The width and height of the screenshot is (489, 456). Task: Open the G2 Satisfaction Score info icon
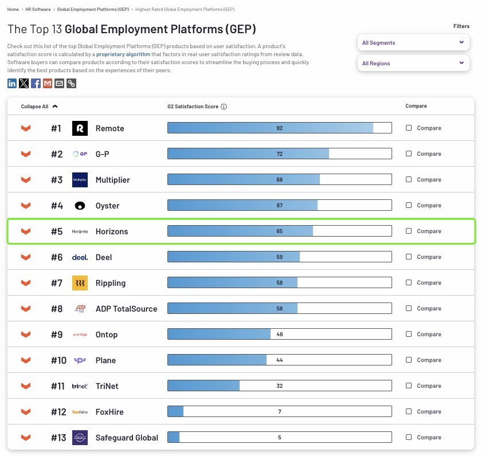[224, 107]
